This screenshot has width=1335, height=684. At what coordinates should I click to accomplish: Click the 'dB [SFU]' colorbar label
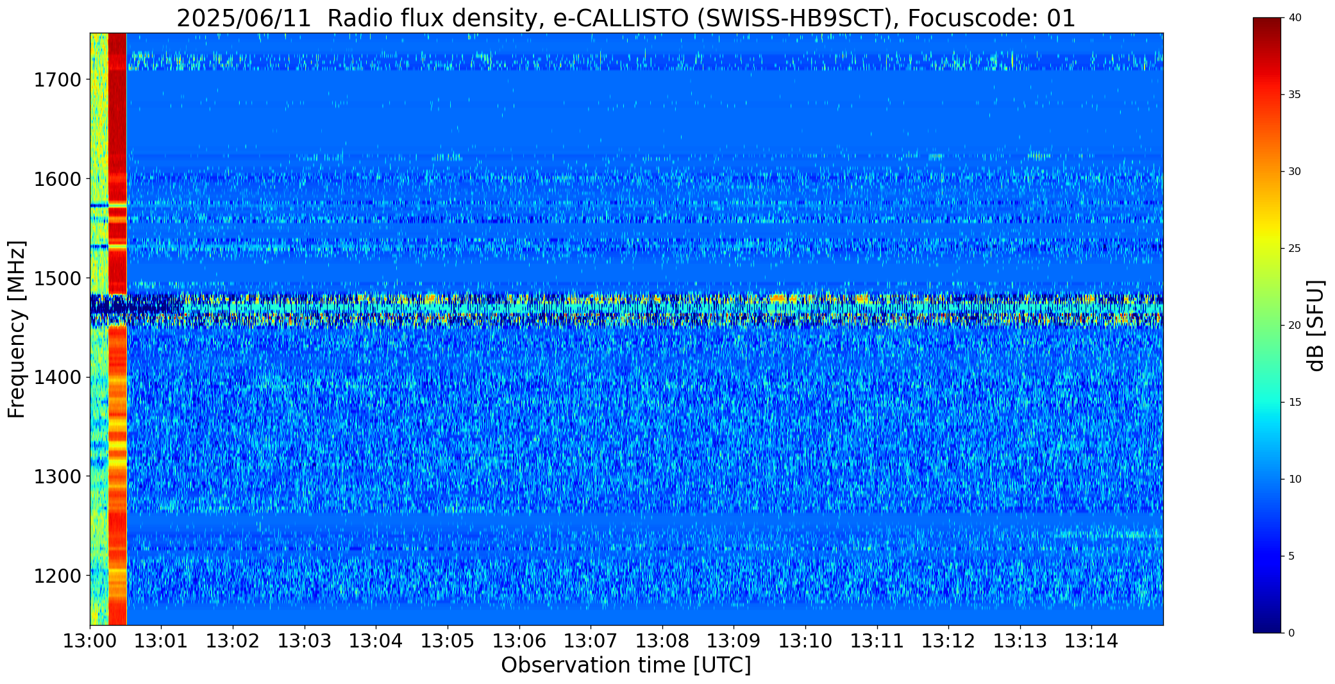pos(1316,326)
